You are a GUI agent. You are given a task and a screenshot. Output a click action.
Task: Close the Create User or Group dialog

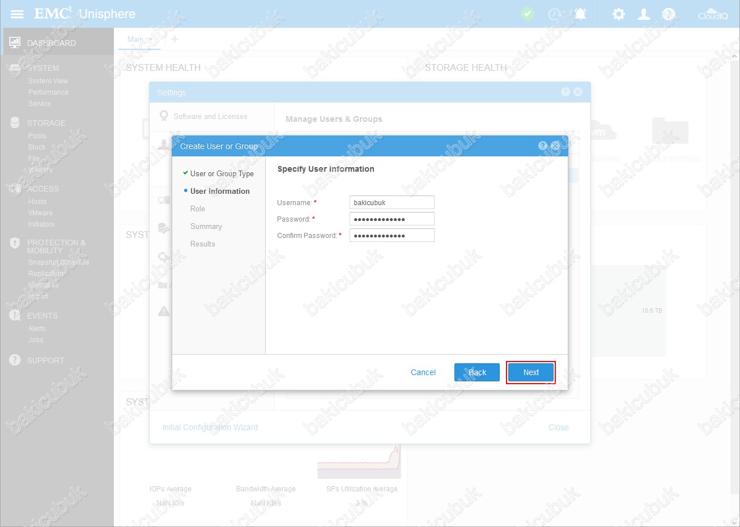point(555,146)
